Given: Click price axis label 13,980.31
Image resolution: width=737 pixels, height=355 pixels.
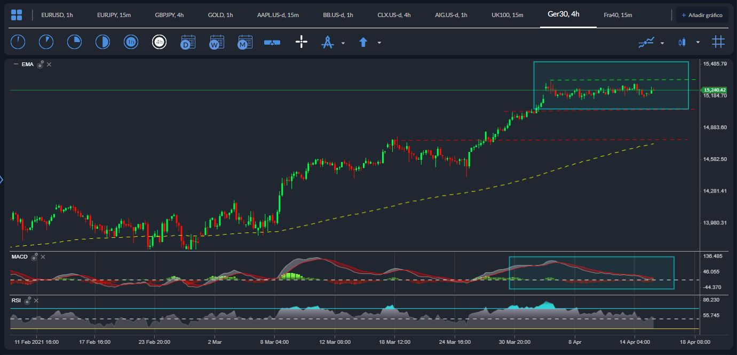Looking at the screenshot, I should [715, 223].
